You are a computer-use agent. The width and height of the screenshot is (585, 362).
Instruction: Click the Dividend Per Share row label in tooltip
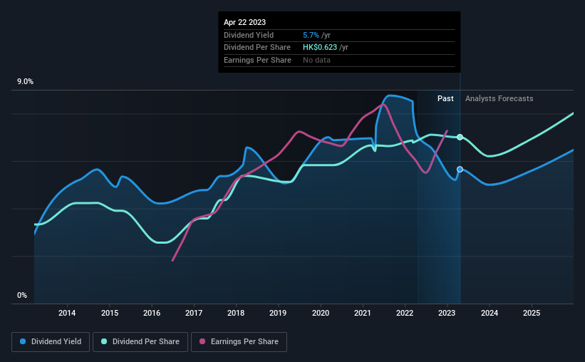click(x=257, y=48)
